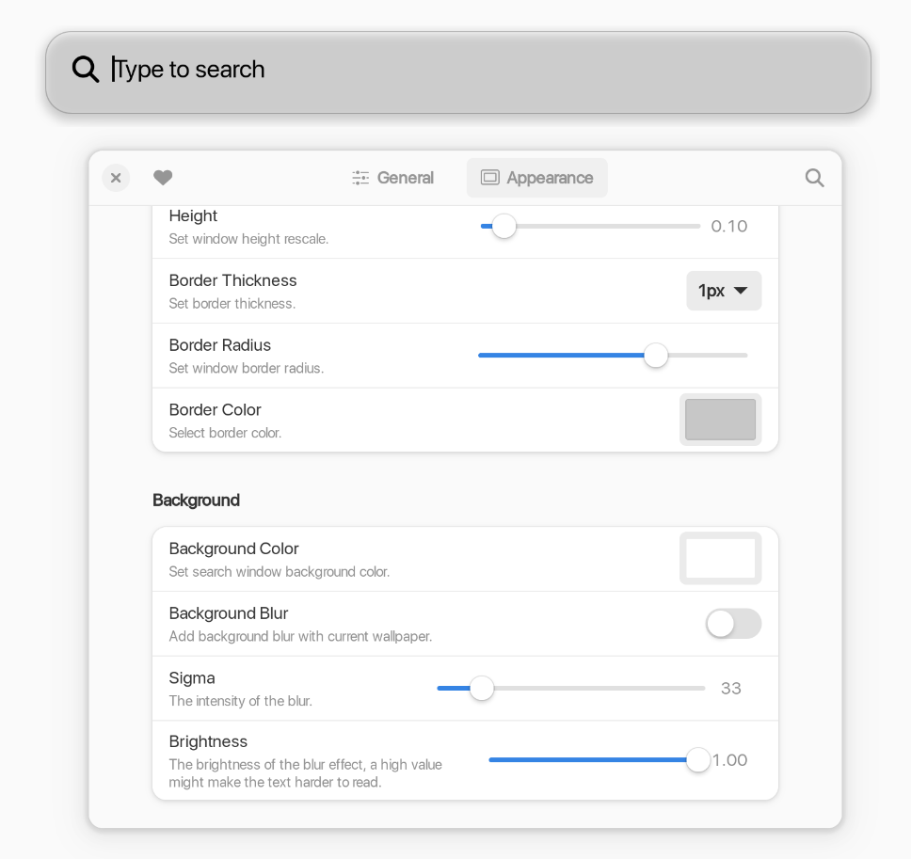The image size is (911, 859).
Task: Focus the Type to search field
Action: [457, 72]
